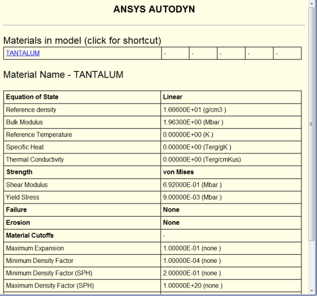
Task: Click the value 6.92000E-01 (Mbar)
Action: pos(192,185)
